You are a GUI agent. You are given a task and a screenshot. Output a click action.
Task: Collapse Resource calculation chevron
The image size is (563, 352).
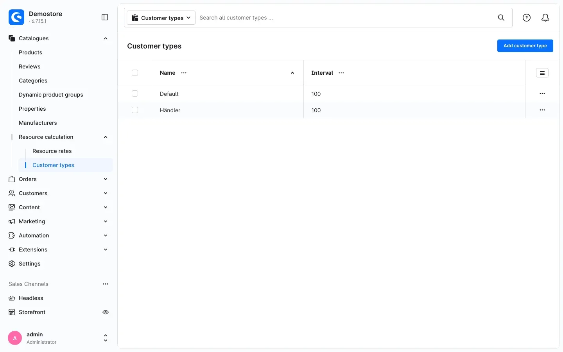click(106, 137)
